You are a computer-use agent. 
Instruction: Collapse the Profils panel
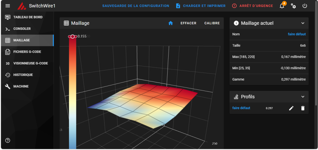303,97
